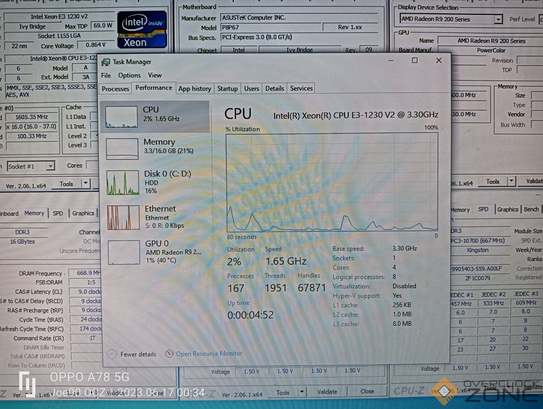Click the '100.33 MHz' bus speed value

click(32, 136)
